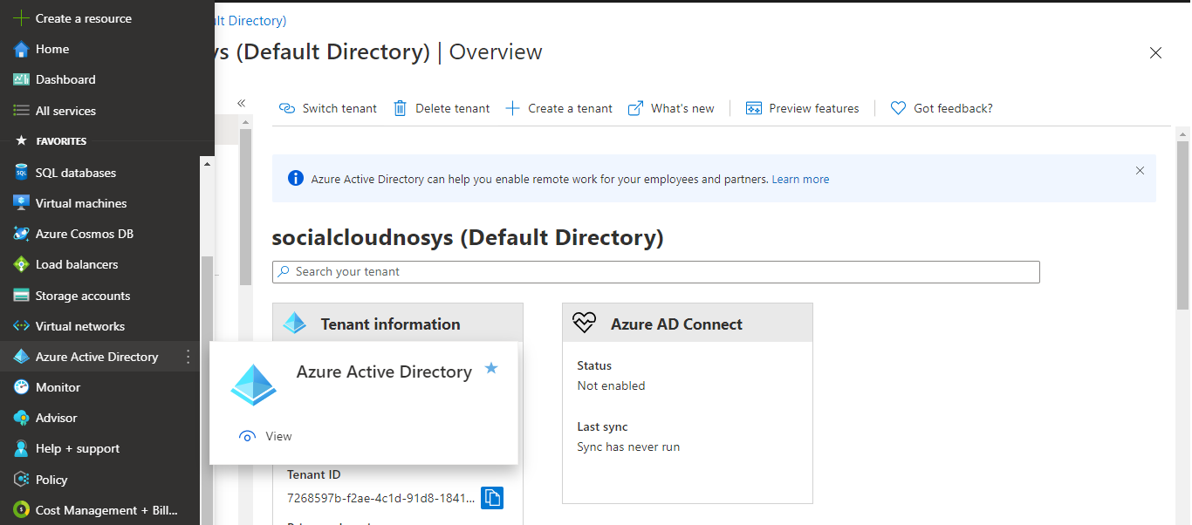Click View in the Azure Active Directory flyout
Screen dimensions: 1192x525
click(266, 436)
